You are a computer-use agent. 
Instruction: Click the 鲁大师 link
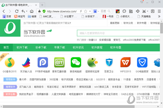pos(23,79)
